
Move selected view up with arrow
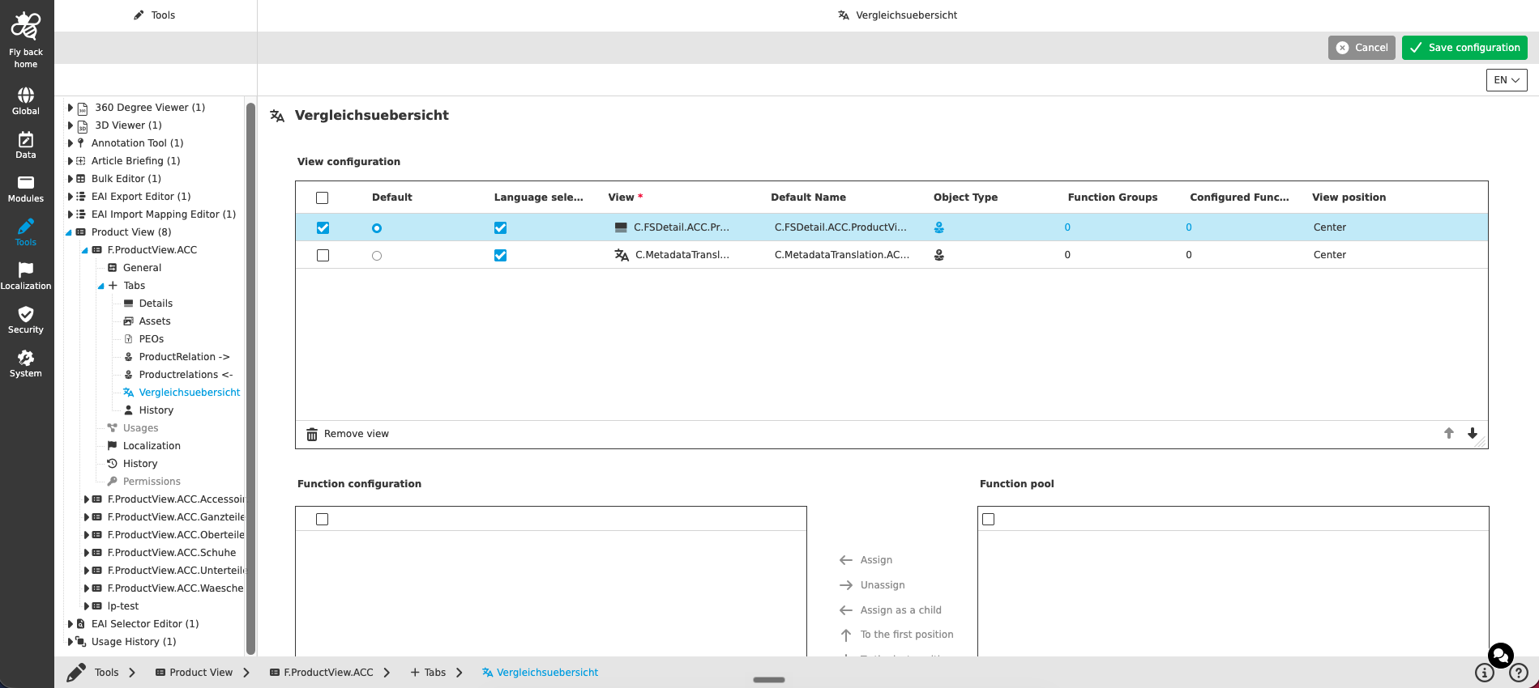1449,433
